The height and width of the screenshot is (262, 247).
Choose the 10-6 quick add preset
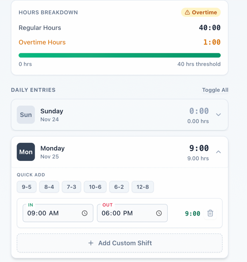tap(95, 187)
